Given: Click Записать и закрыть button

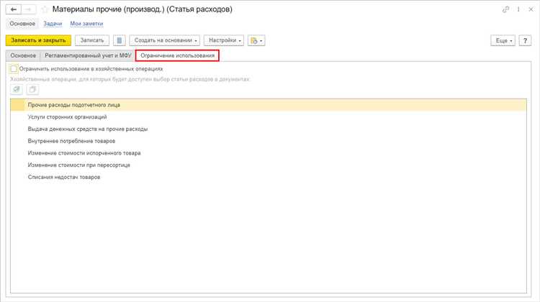Looking at the screenshot, I should tap(38, 40).
